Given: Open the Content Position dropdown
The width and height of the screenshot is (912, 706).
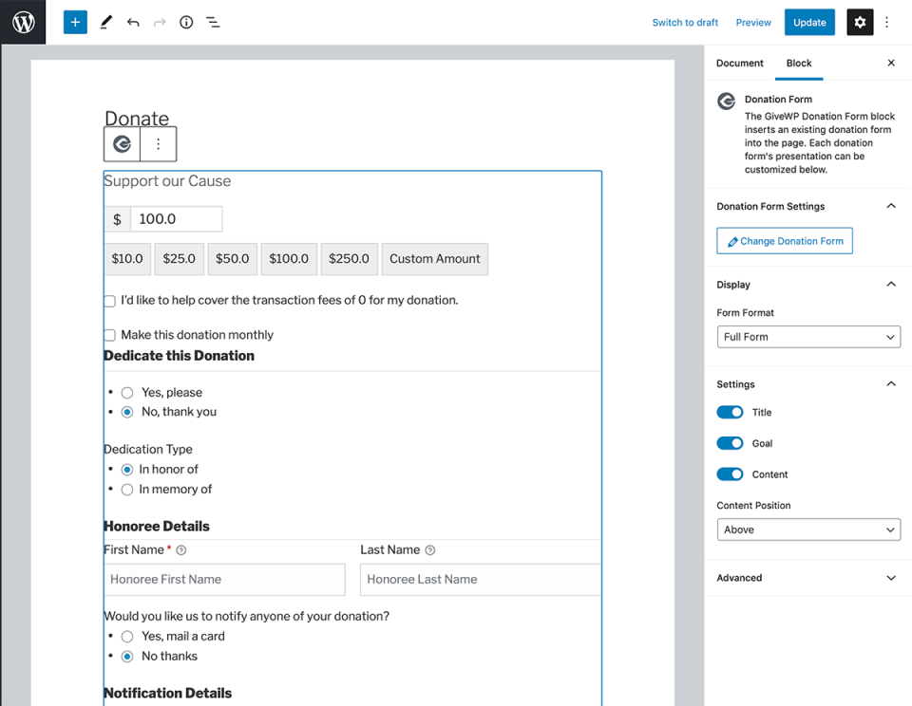Looking at the screenshot, I should tap(808, 529).
